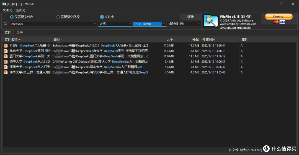Select file 清华大学-第三弹：普通人如何

pos(30,72)
